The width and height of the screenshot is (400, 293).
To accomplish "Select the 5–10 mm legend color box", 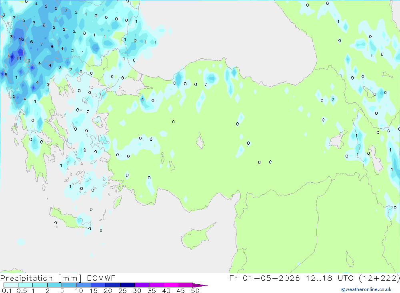I will (69, 285).
